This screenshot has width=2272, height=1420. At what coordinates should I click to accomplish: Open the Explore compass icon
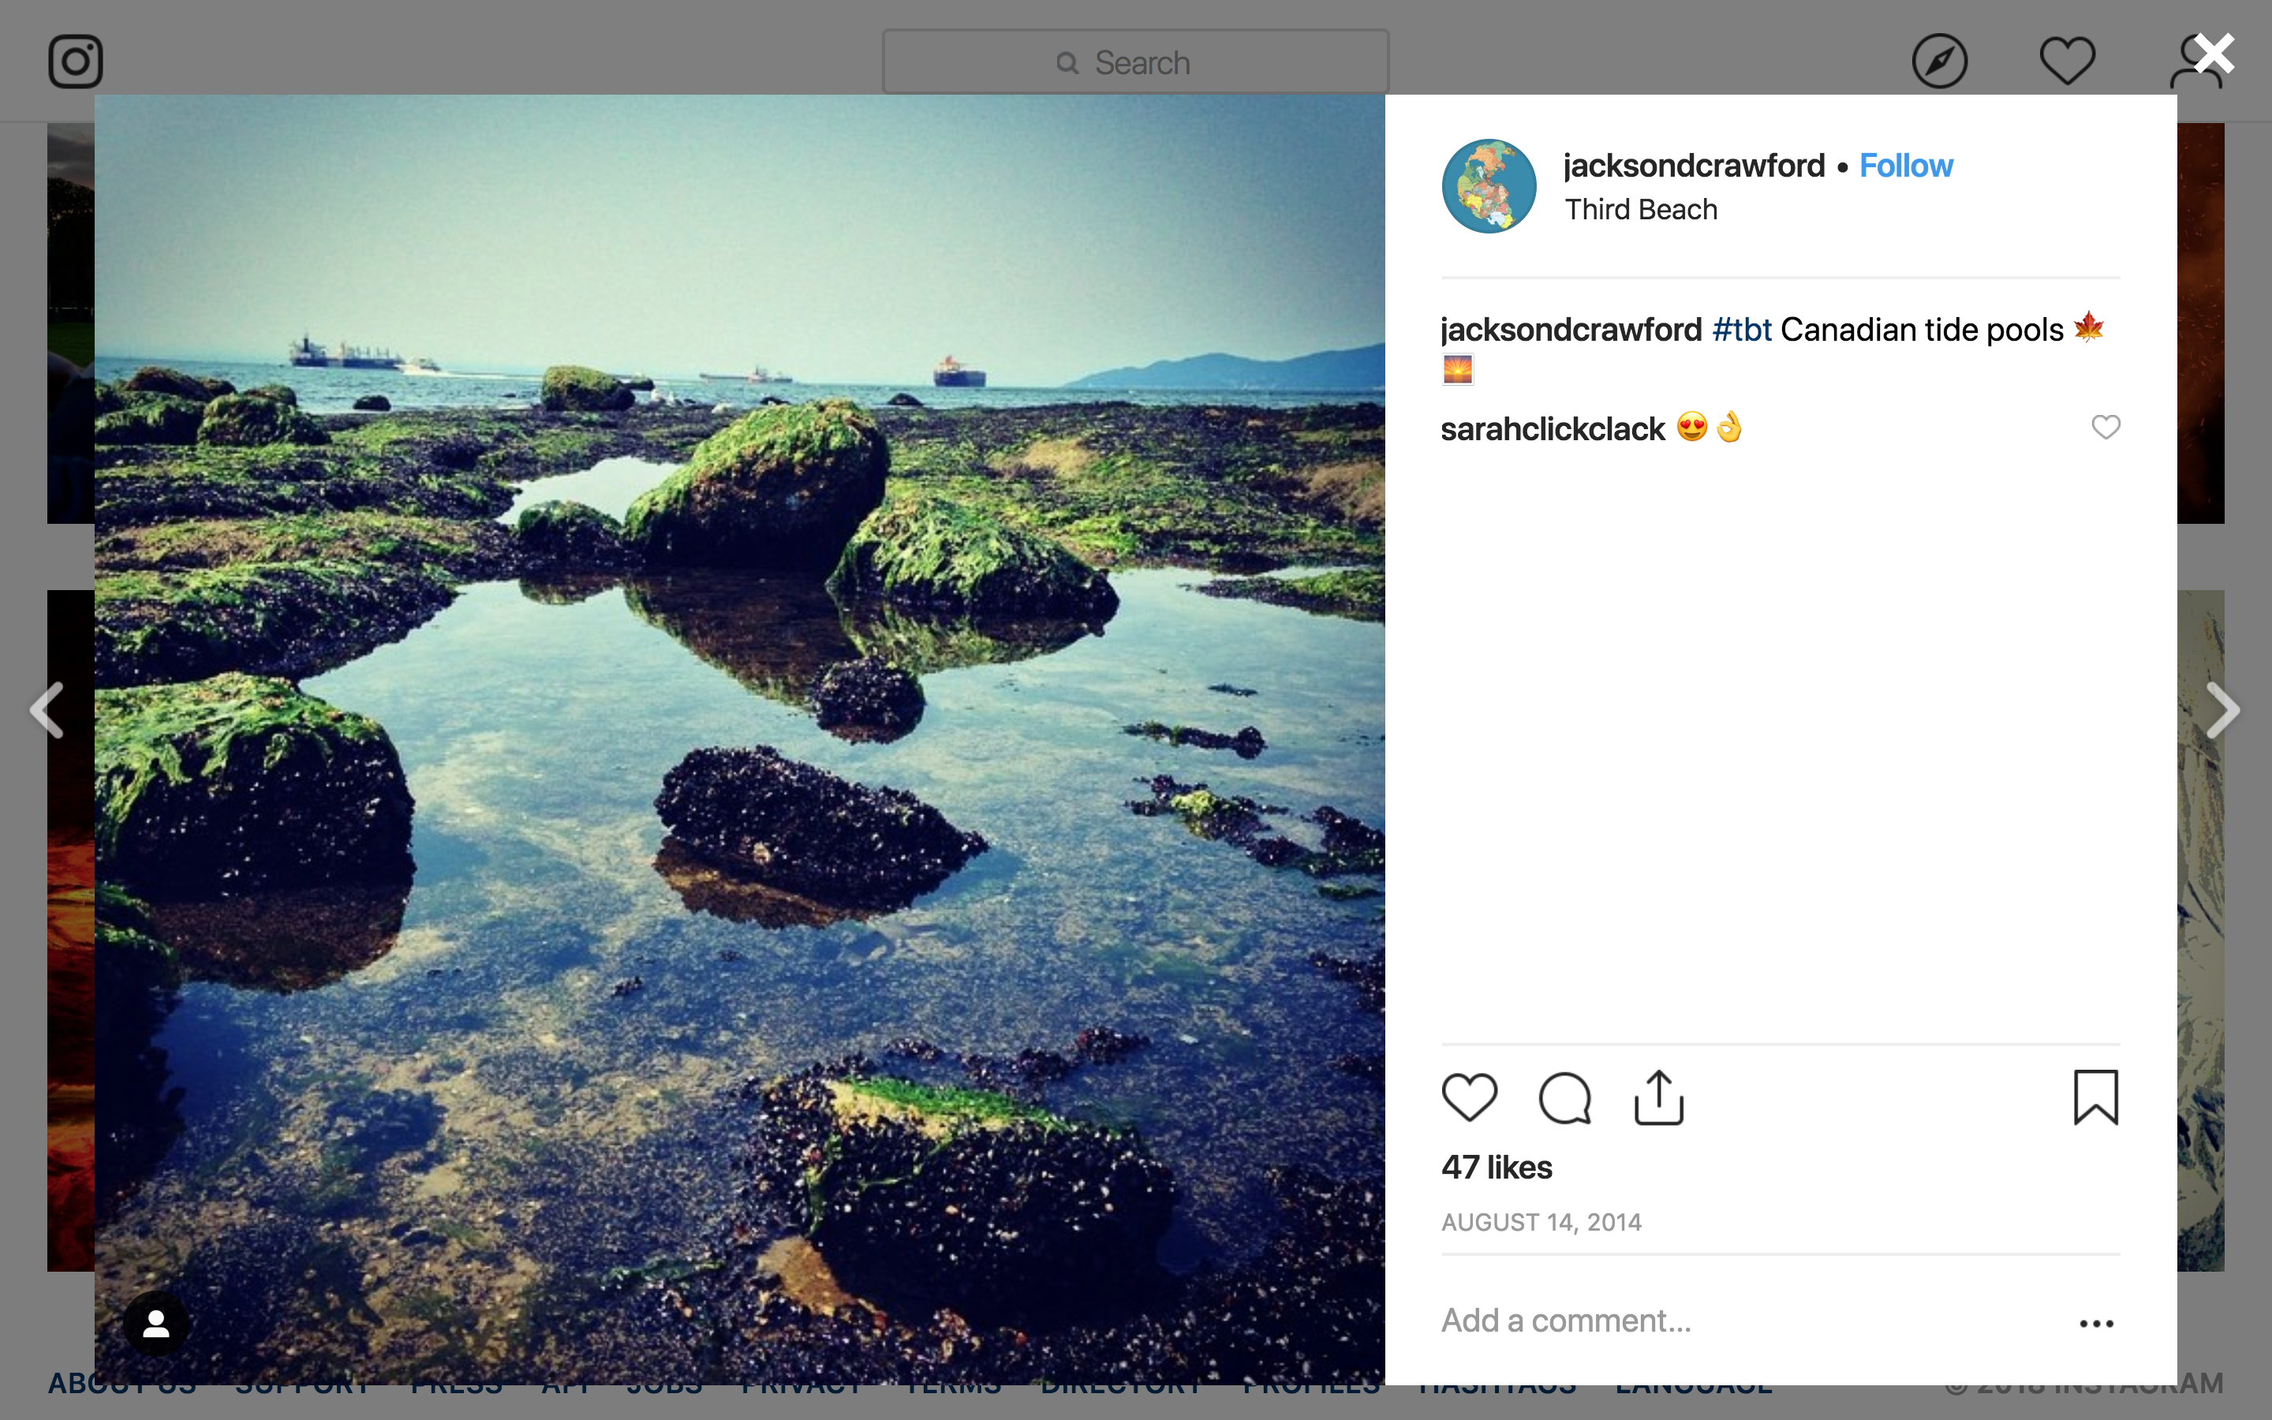click(x=1939, y=62)
